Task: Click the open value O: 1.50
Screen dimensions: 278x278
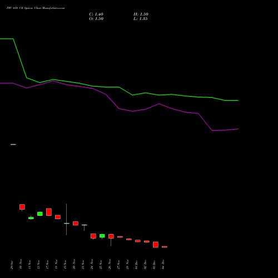Action: click(96, 19)
